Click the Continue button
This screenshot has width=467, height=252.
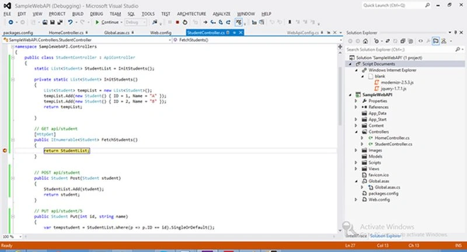click(x=107, y=22)
